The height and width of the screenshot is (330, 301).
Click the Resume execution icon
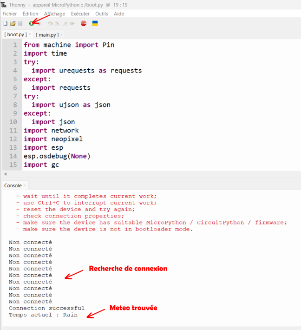pyautogui.click(x=72, y=23)
